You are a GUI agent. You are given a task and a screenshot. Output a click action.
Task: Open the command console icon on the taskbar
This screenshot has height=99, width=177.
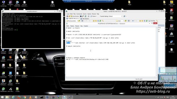tap(42, 97)
